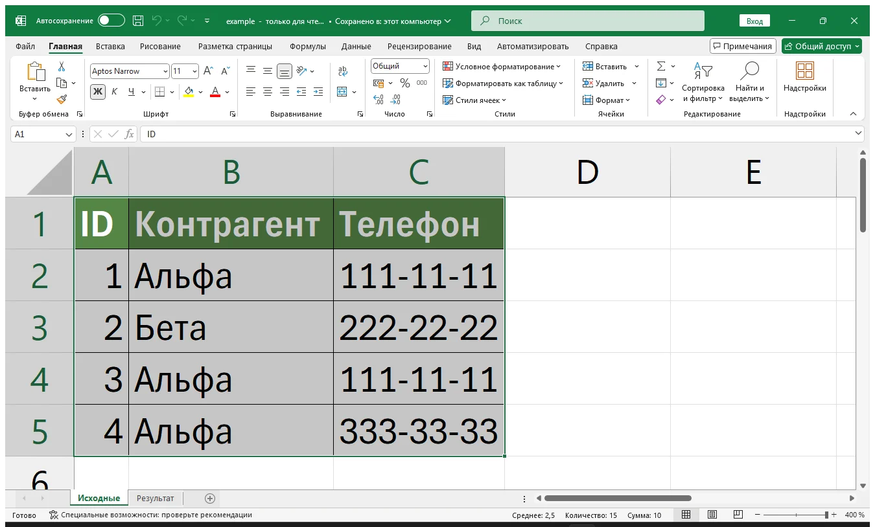Screen dimensions: 875x527
Task: Toggle bold Ж formatting
Action: tap(98, 92)
